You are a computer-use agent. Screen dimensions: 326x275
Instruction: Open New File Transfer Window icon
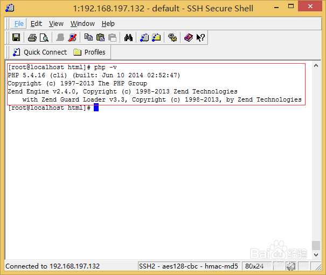pos(156,37)
